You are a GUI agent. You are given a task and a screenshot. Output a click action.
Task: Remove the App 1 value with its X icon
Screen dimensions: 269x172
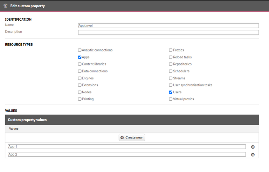[x=253, y=147]
